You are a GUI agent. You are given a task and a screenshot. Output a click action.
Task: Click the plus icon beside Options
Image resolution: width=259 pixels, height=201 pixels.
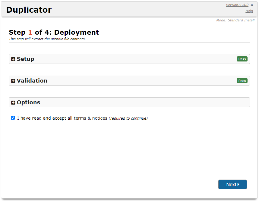tap(13, 103)
